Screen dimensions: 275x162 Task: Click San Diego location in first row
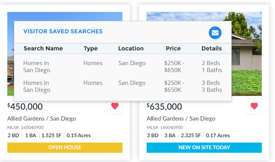[132, 63]
